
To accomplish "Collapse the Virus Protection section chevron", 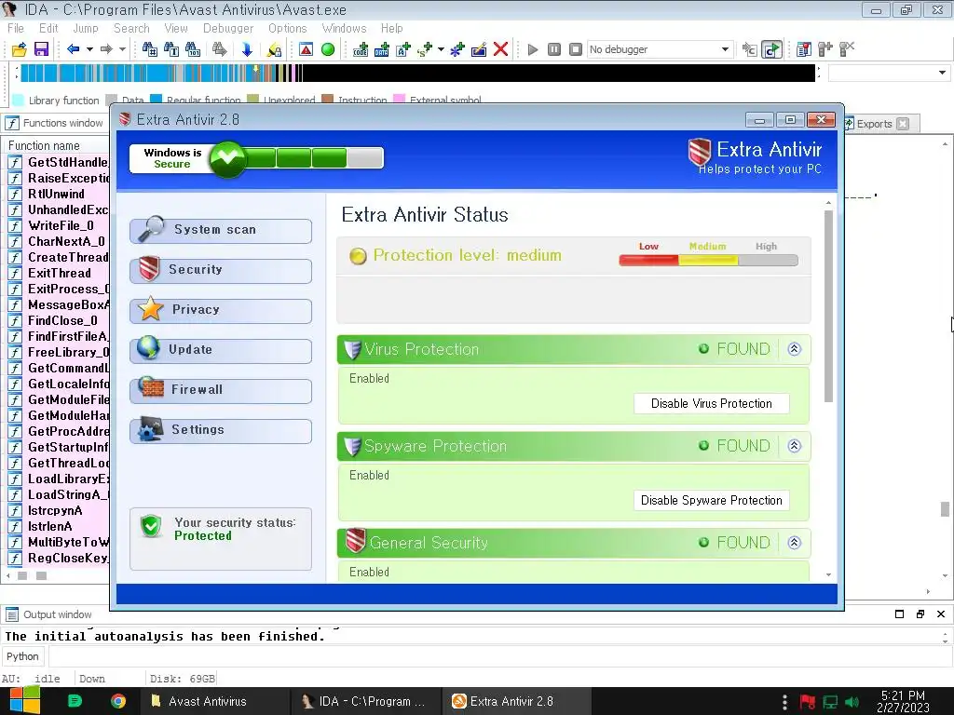I will click(x=794, y=349).
